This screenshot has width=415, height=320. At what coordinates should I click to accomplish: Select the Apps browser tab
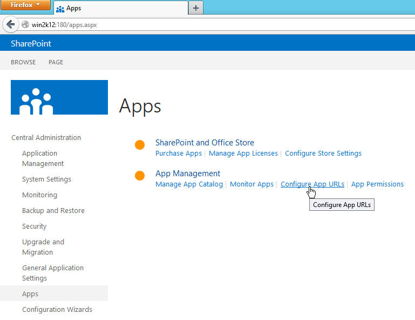[121, 8]
